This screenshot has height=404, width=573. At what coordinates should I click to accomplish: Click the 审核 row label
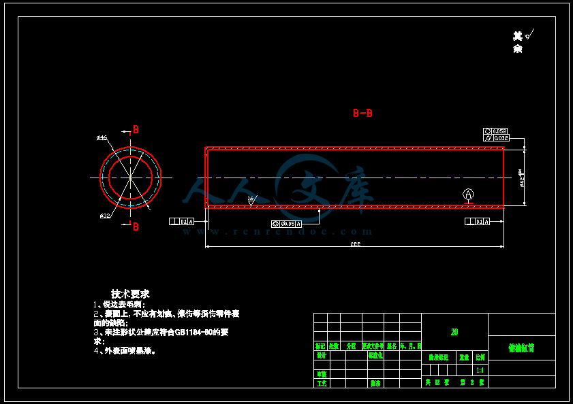click(322, 374)
